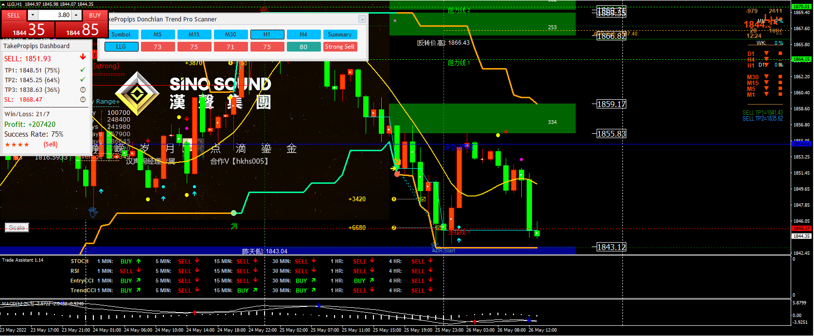Screen dimensions: 814x336
Task: Click the 1855.83 price level label
Action: click(x=611, y=134)
